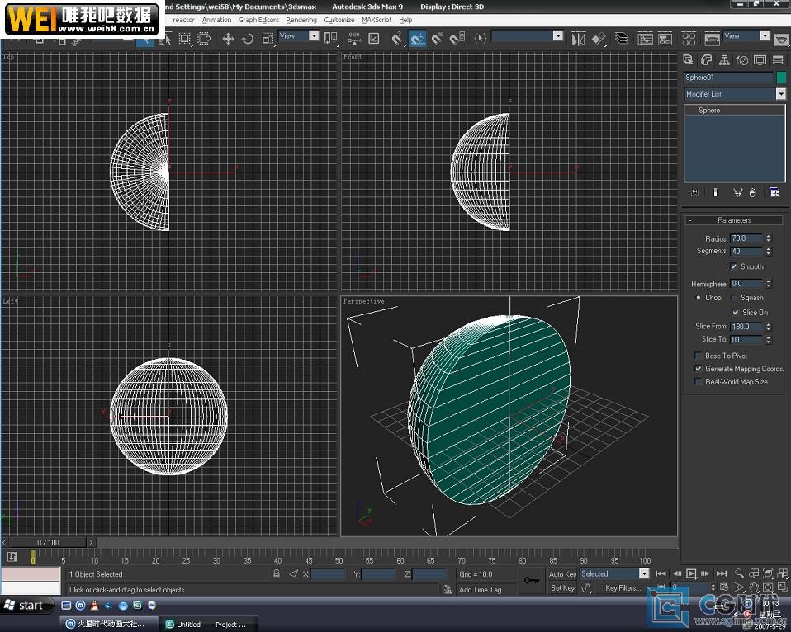
Task: Open the Help menu
Action: coord(405,20)
